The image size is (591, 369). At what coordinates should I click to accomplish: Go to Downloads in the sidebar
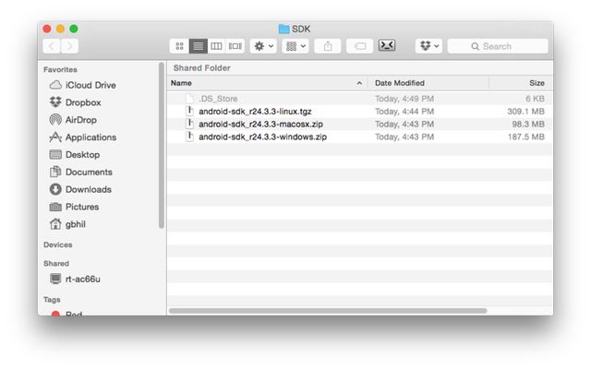[x=88, y=189]
